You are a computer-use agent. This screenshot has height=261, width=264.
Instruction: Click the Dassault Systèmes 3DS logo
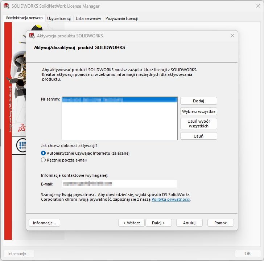coord(22,128)
